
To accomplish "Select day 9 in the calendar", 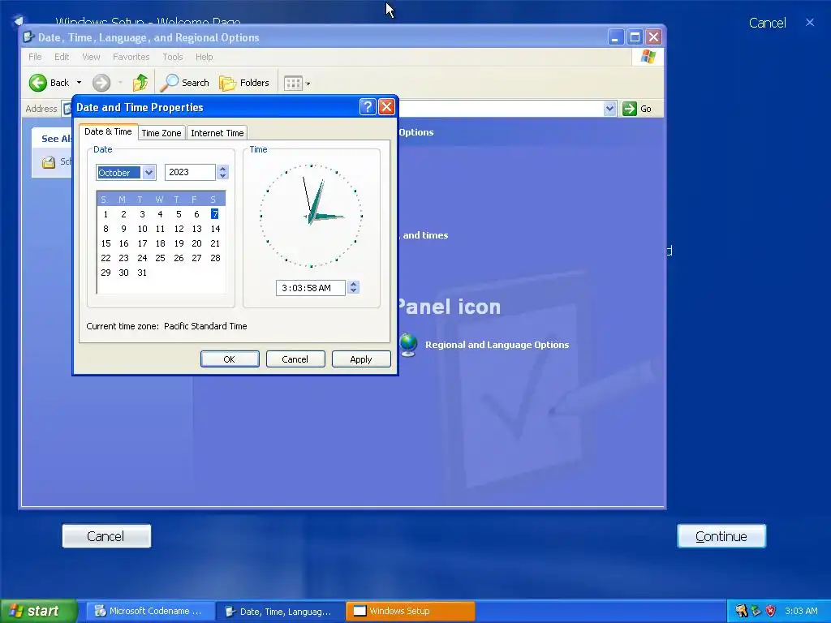I will [x=123, y=229].
